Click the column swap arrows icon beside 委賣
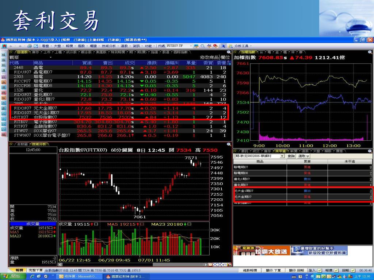The image size is (374, 280). click(x=229, y=63)
